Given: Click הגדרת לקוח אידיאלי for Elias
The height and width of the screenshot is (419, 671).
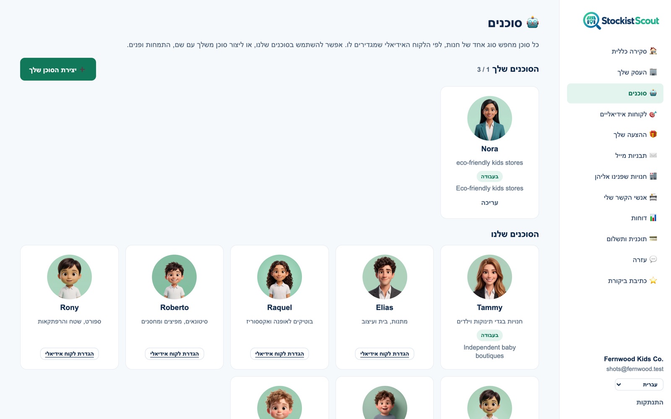Looking at the screenshot, I should click(385, 354).
